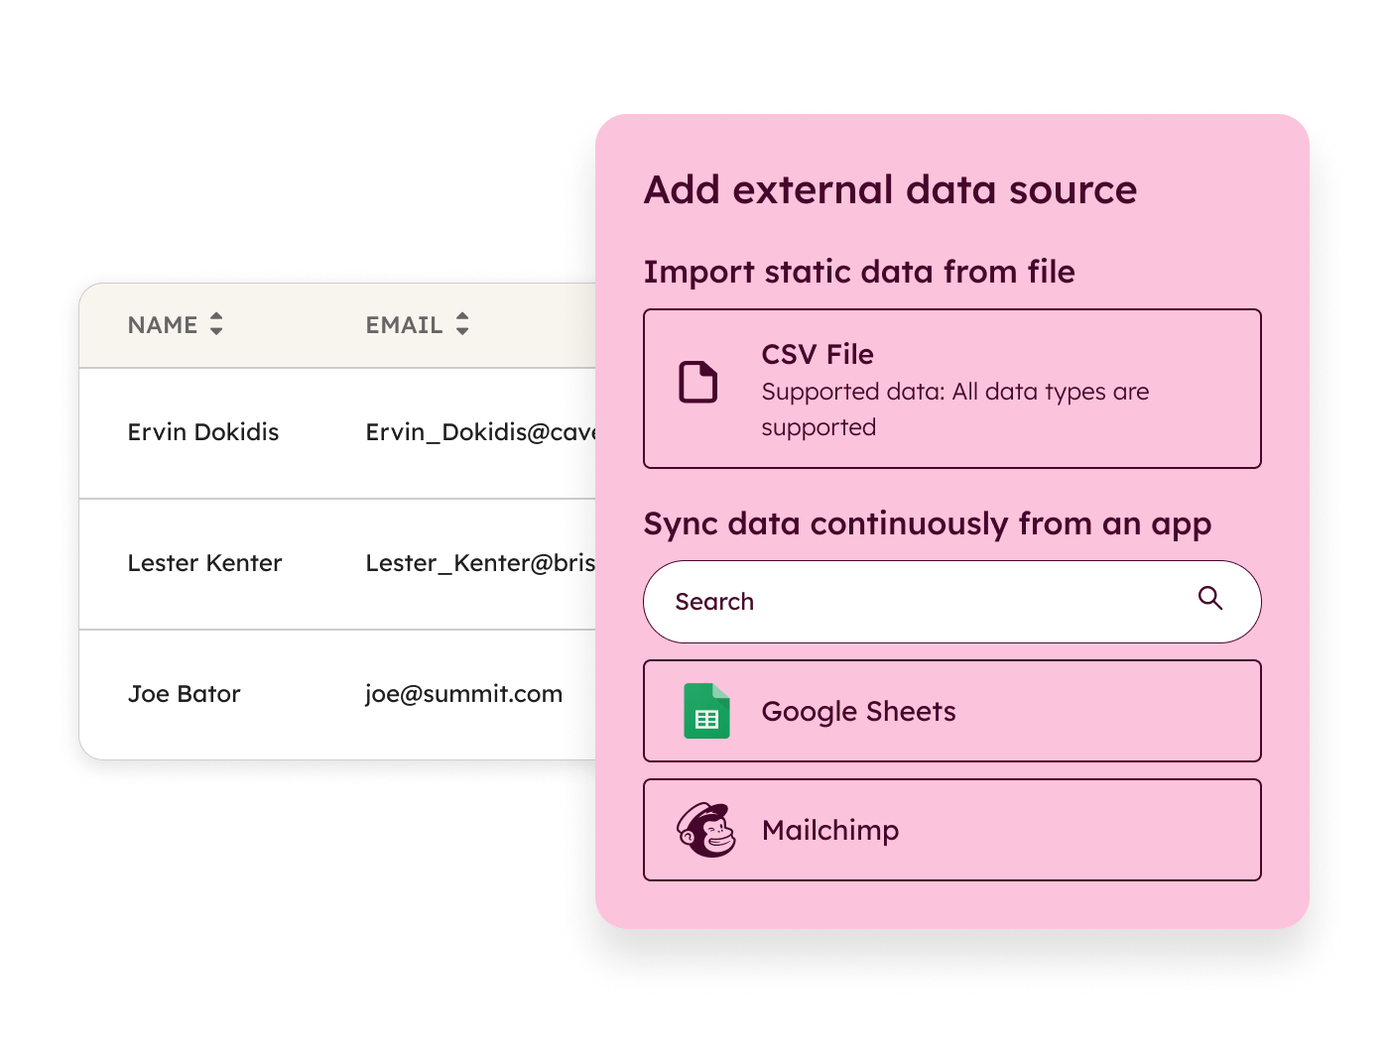Select the Lester Kenter name cell
The height and width of the screenshot is (1042, 1389).
click(x=205, y=563)
